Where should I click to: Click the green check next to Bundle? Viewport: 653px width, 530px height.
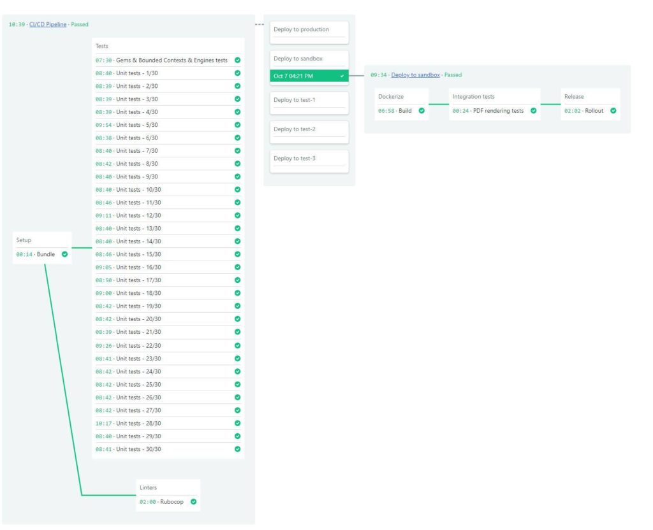[x=64, y=254]
